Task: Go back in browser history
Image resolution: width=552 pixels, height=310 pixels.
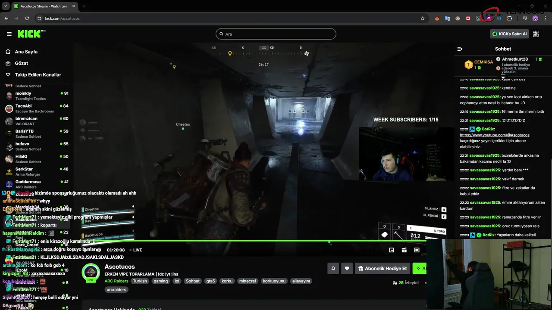Action: [x=6, y=19]
